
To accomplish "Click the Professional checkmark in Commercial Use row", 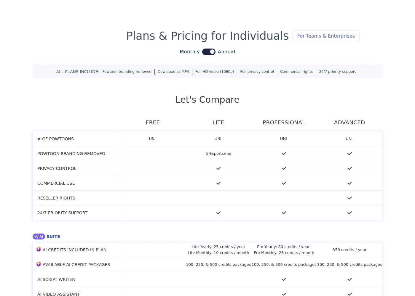I will coord(284,183).
